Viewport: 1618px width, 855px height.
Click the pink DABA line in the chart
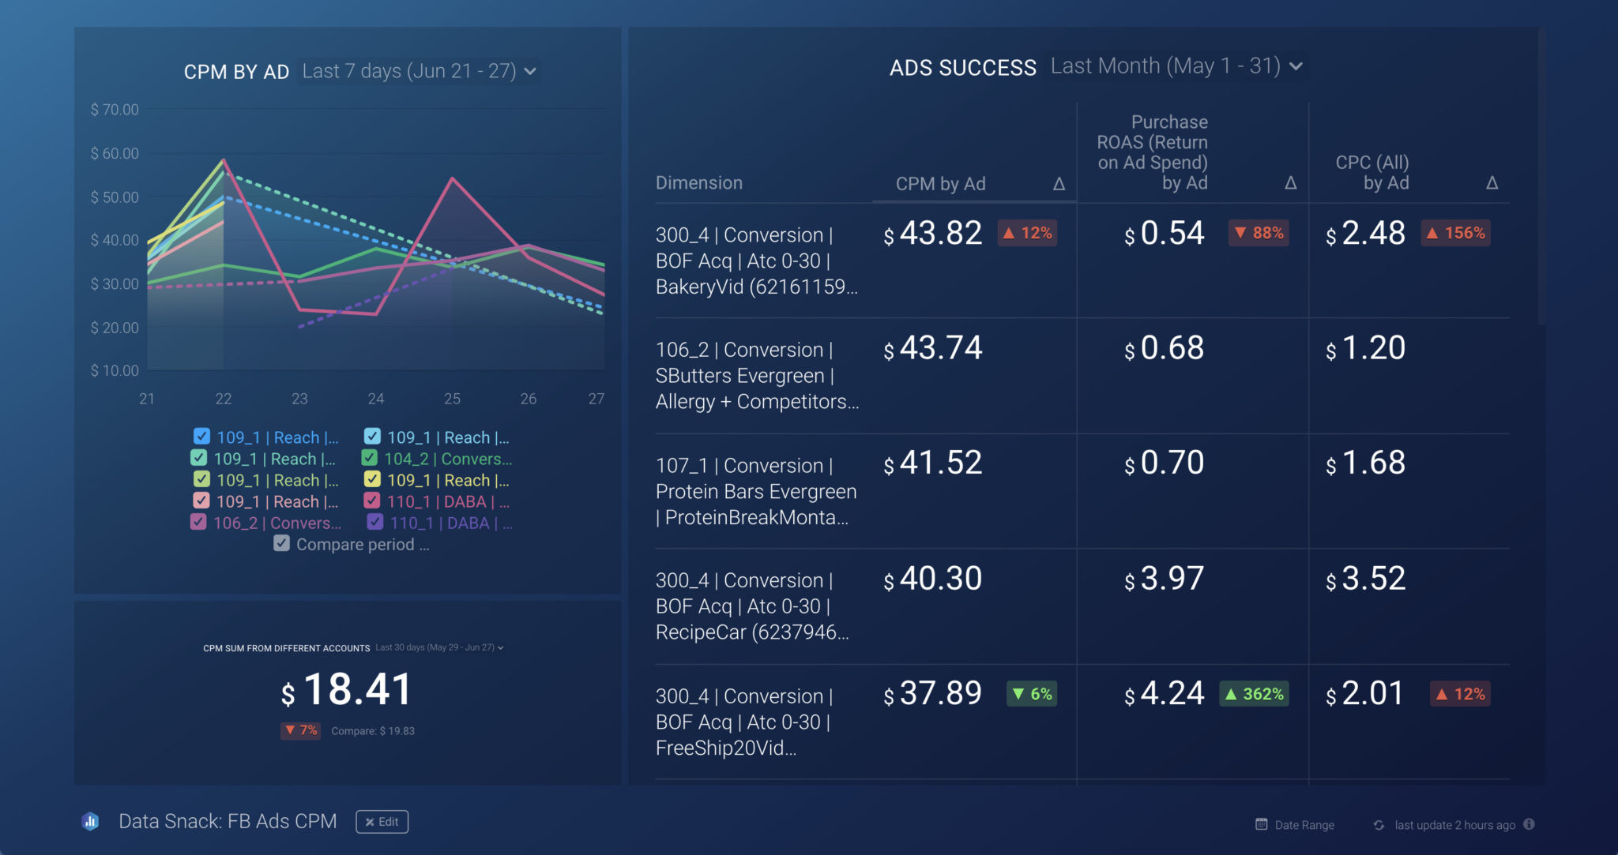coord(450,179)
